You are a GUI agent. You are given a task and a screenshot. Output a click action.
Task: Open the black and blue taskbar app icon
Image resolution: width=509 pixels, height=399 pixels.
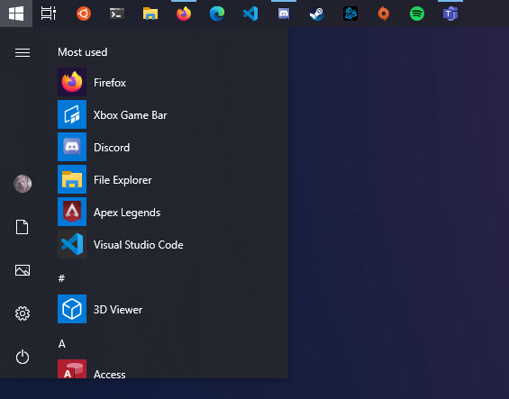click(x=350, y=14)
